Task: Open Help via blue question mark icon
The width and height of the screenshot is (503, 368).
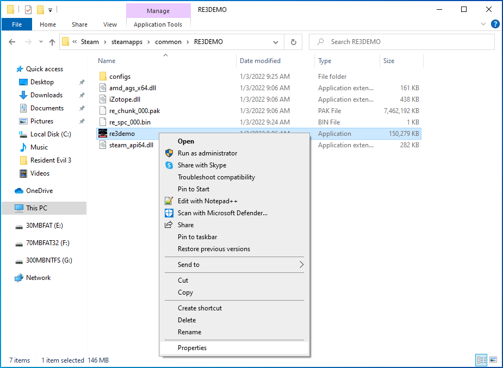Action: [x=495, y=24]
